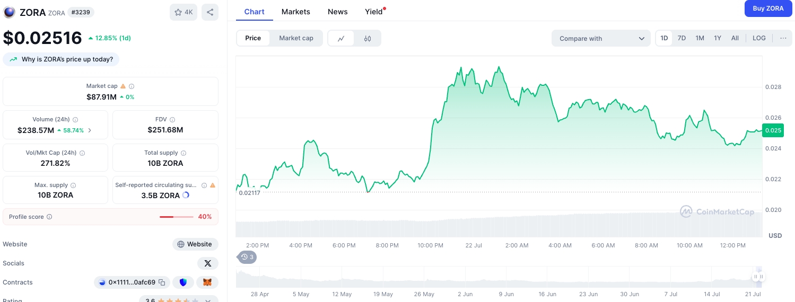Click the blue shield security icon
This screenshot has height=302, width=795.
click(x=184, y=282)
